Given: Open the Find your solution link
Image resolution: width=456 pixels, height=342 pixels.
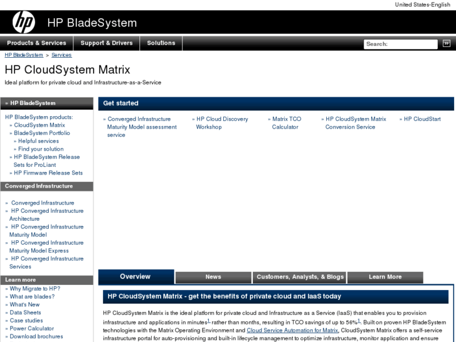Looking at the screenshot, I should 40,149.
